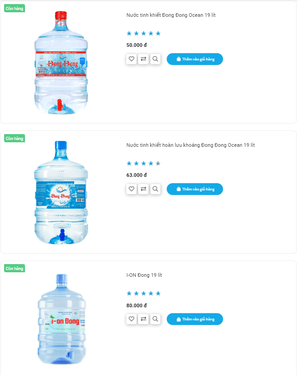Image resolution: width=298 pixels, height=375 pixels.
Task: Open Nước tinh khiết Đong Đong Ocean 19 lít title
Action: 171,15
